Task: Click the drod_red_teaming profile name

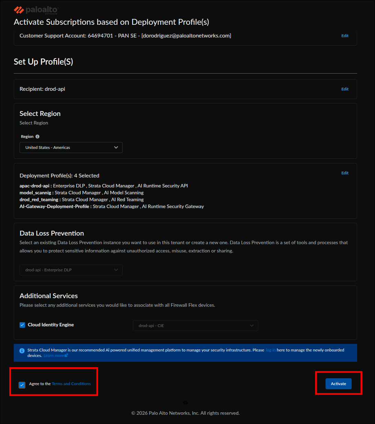Action: (x=39, y=199)
